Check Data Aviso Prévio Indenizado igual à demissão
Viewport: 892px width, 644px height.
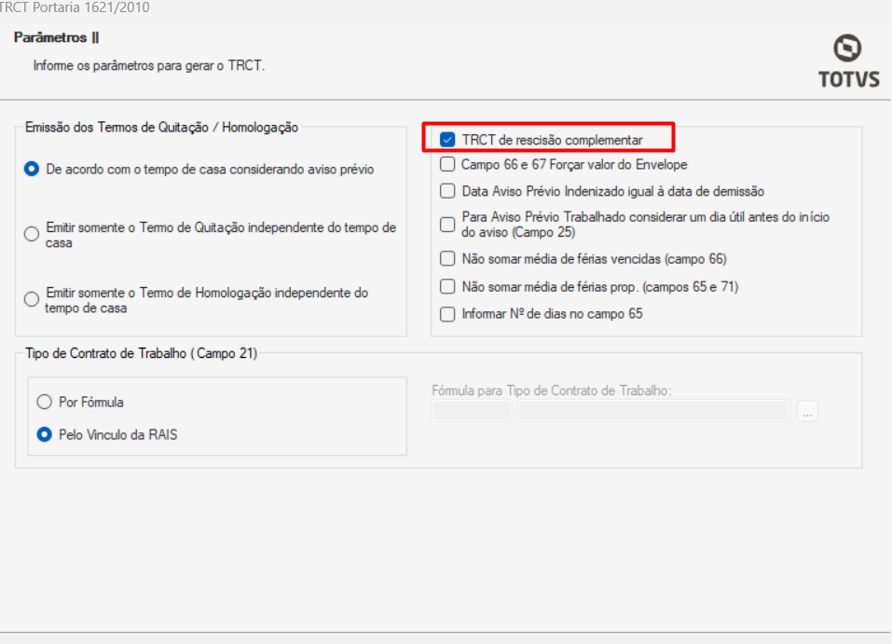(447, 191)
